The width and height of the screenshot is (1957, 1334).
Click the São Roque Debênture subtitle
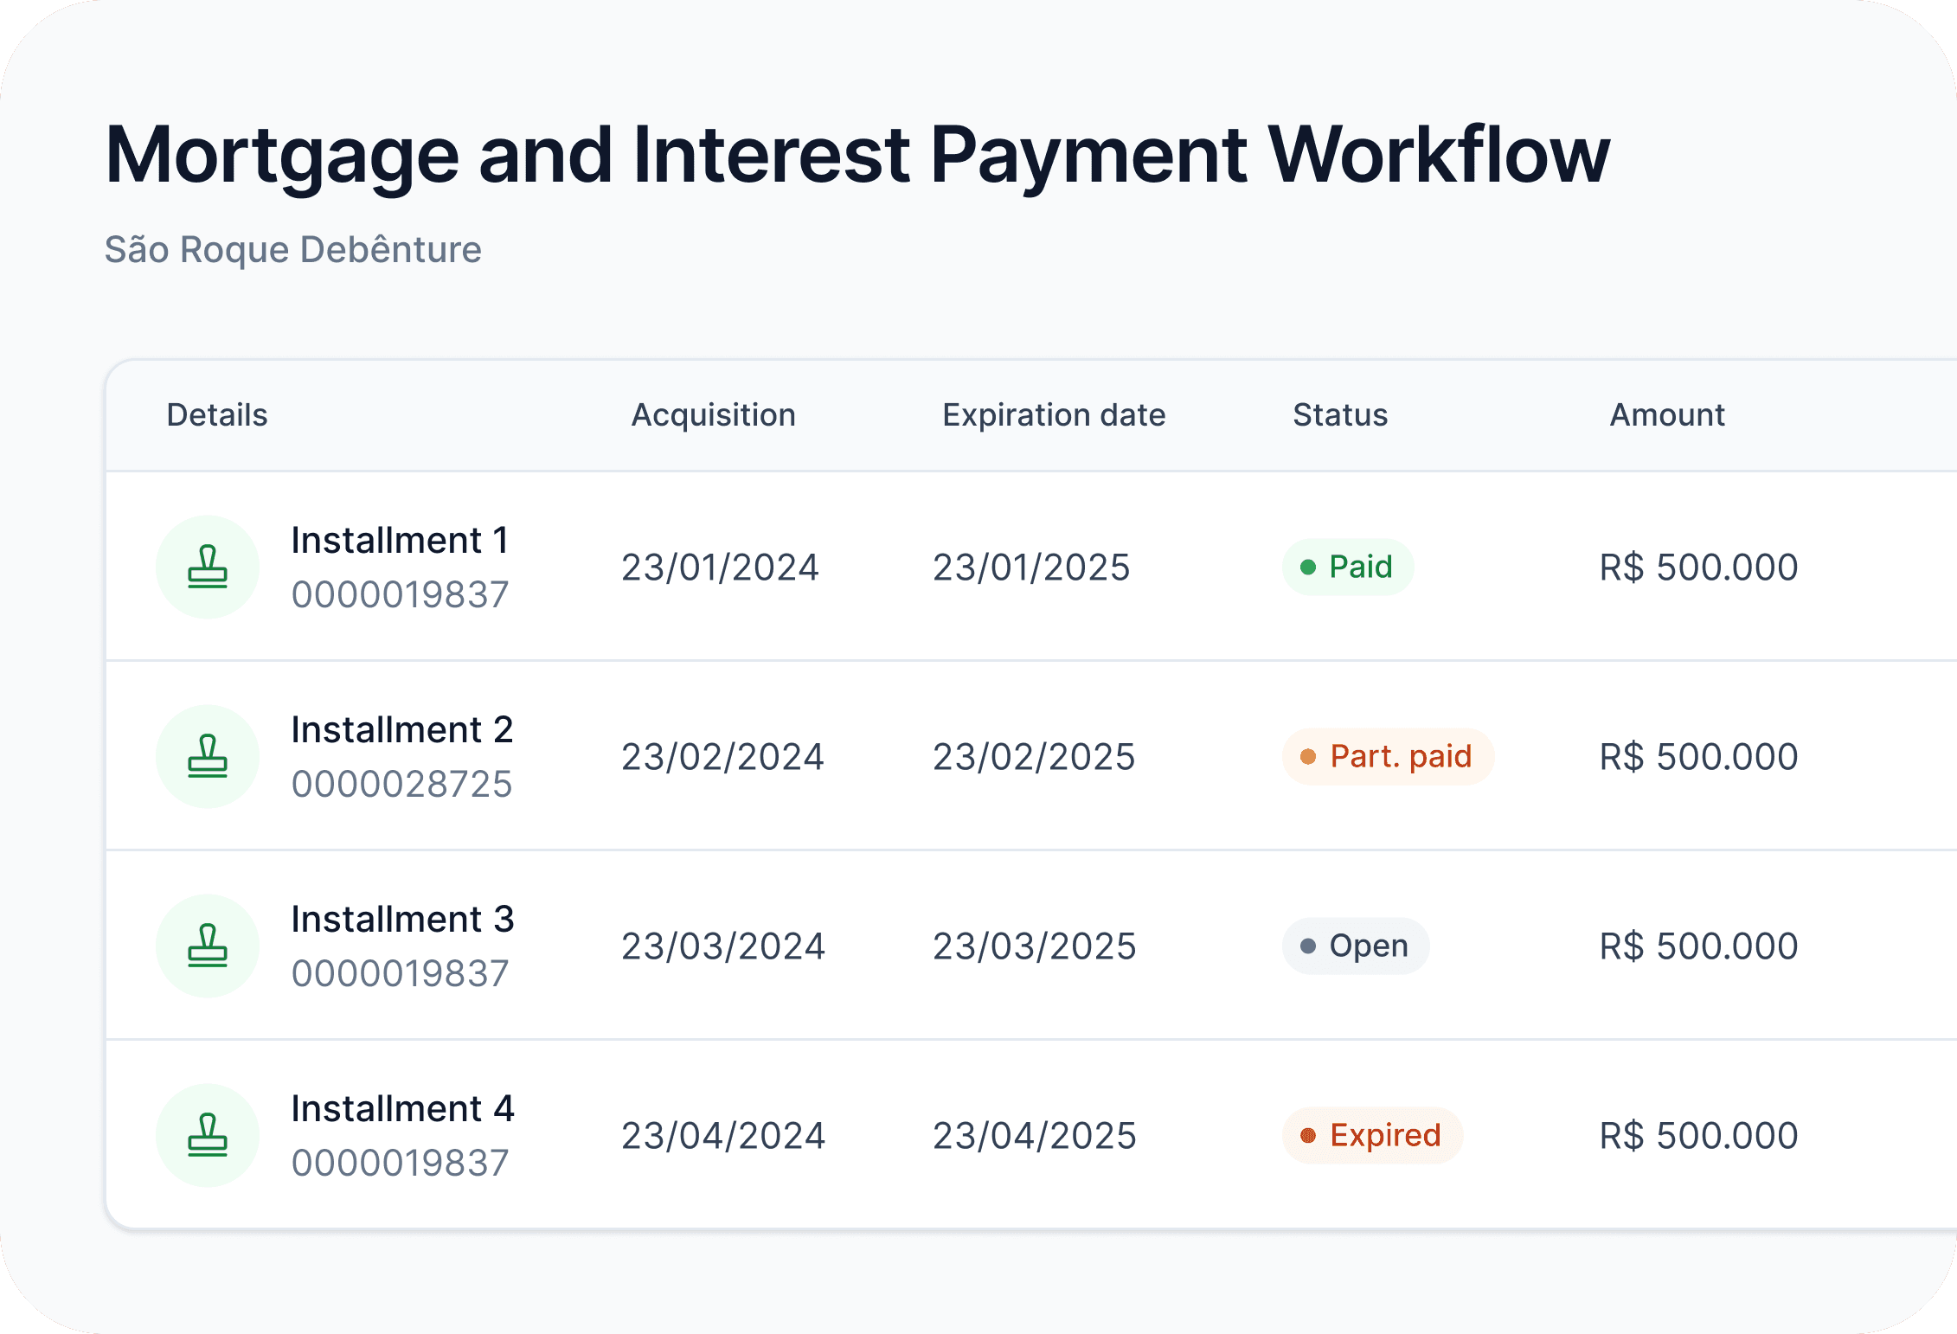coord(292,250)
